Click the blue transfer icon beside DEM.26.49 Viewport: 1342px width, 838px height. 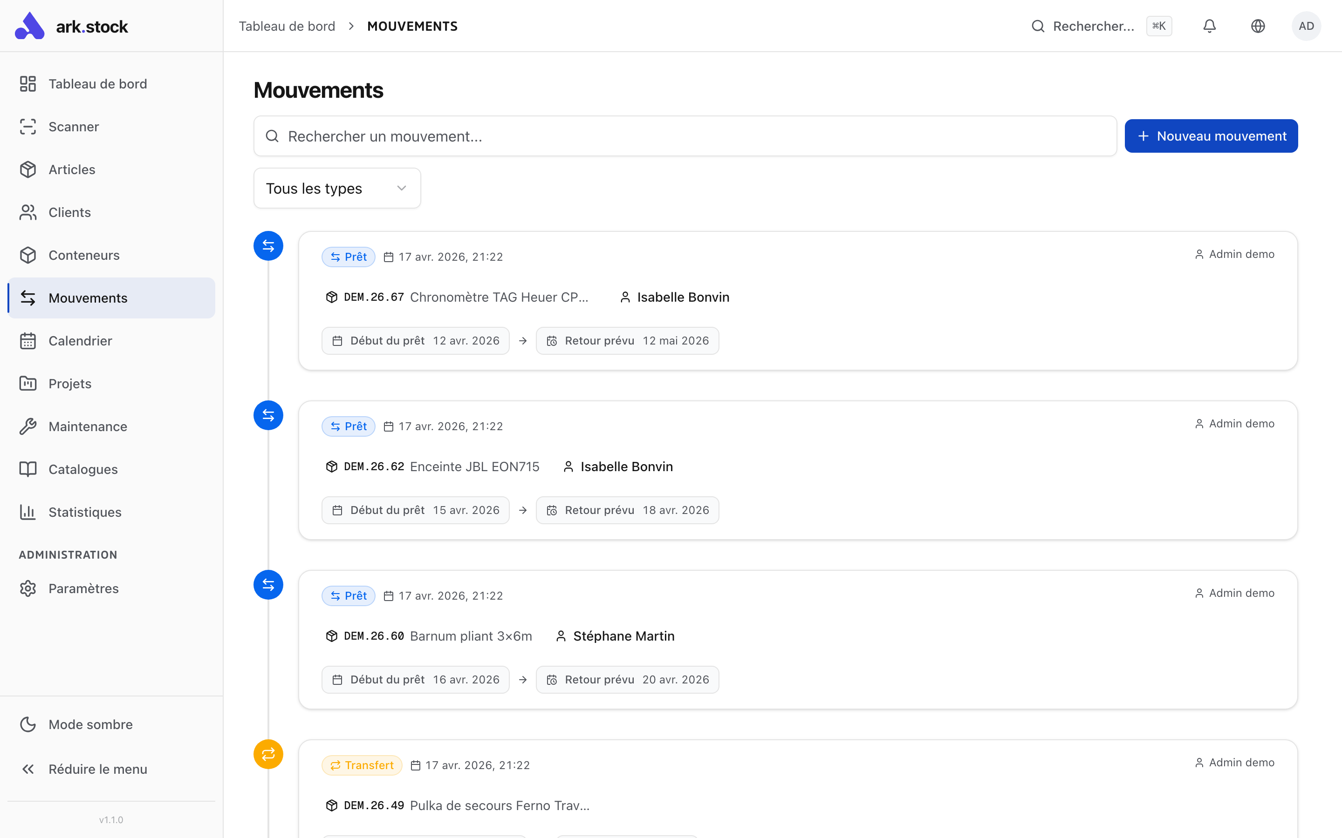(x=268, y=754)
